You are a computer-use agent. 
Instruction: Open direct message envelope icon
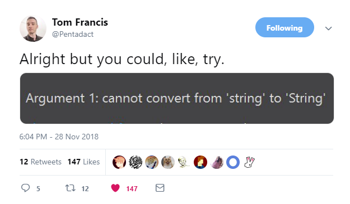tap(160, 188)
